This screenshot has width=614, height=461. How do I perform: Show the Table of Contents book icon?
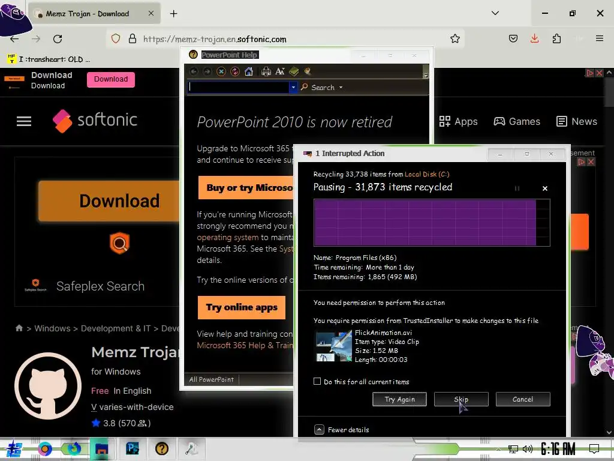294,71
